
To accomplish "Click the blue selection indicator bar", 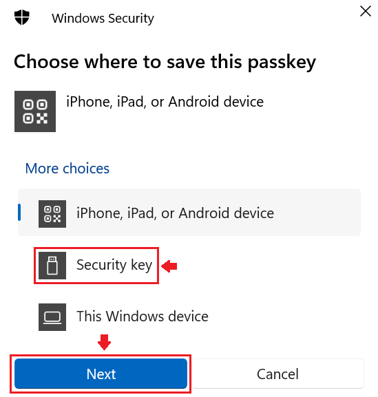I will [19, 213].
